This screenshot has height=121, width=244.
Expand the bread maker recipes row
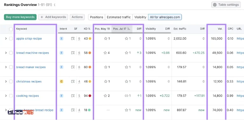click(6, 67)
